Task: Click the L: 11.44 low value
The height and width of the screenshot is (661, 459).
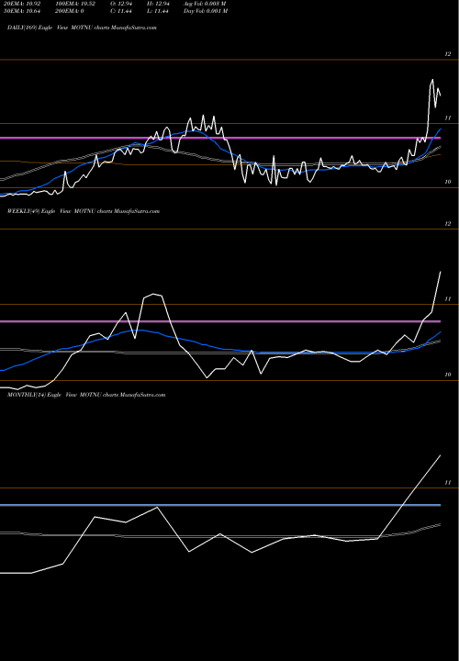Action: 158,11
